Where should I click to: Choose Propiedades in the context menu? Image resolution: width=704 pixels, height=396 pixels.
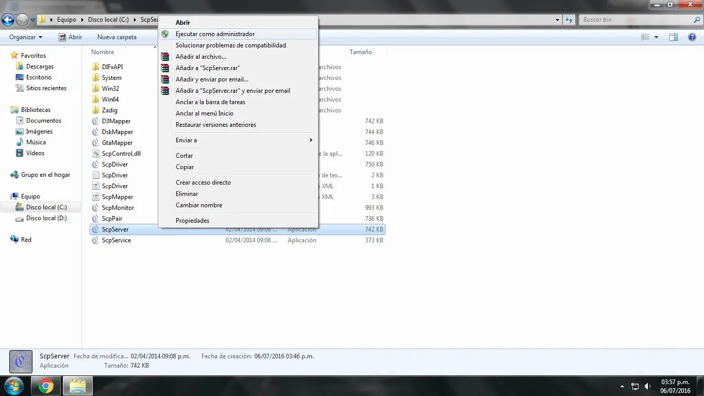[x=238, y=221]
